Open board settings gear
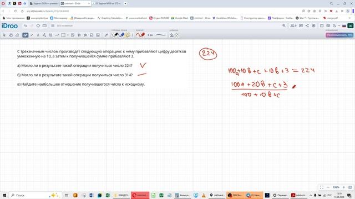 [x=313, y=26]
